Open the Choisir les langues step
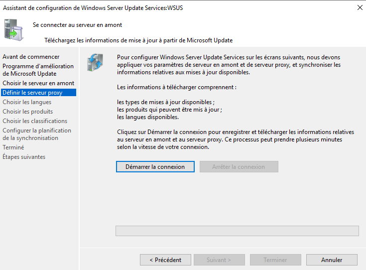Screen dimensions: 366x270 [27, 102]
